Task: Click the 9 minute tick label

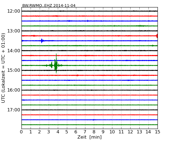Action: click(103, 132)
